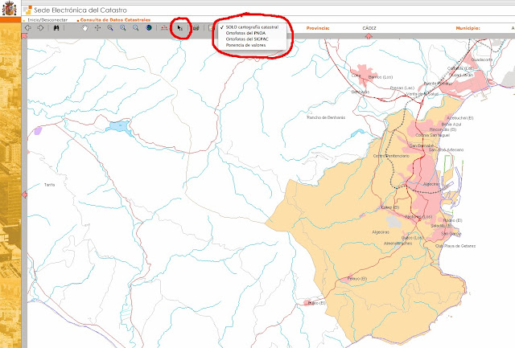
Task: Click the Provincia label
Action: coord(318,28)
